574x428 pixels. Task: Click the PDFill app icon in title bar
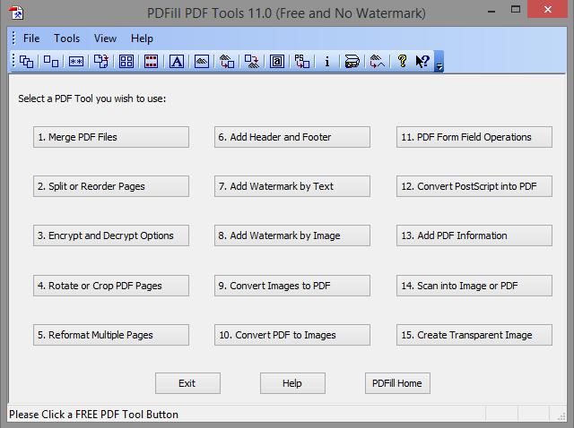click(16, 13)
